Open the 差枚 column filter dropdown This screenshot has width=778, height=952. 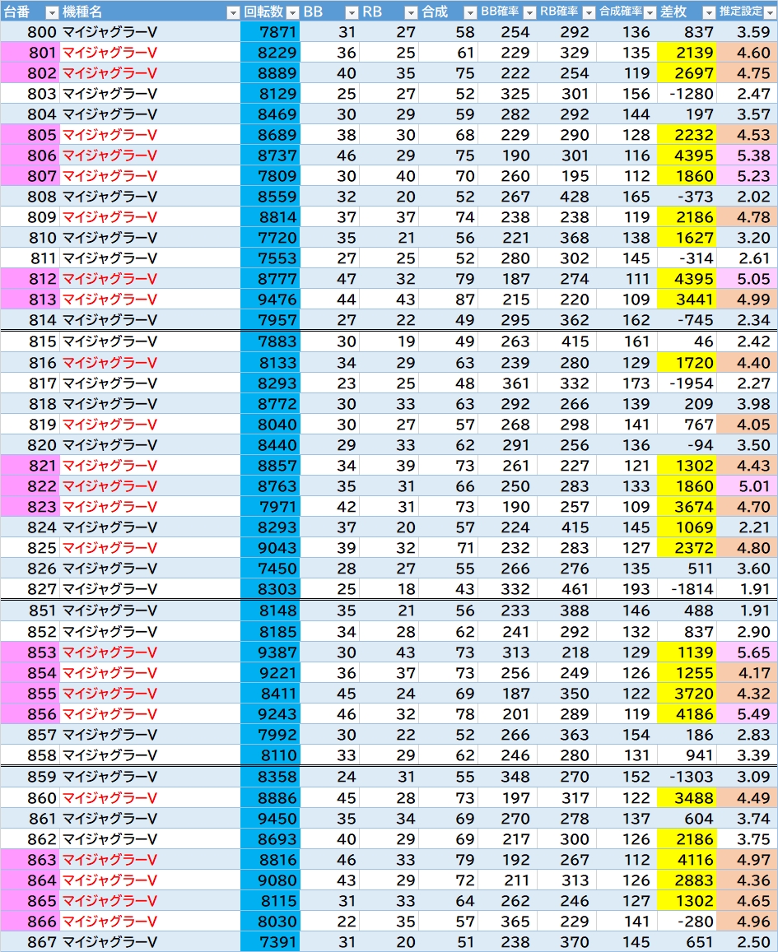point(708,12)
